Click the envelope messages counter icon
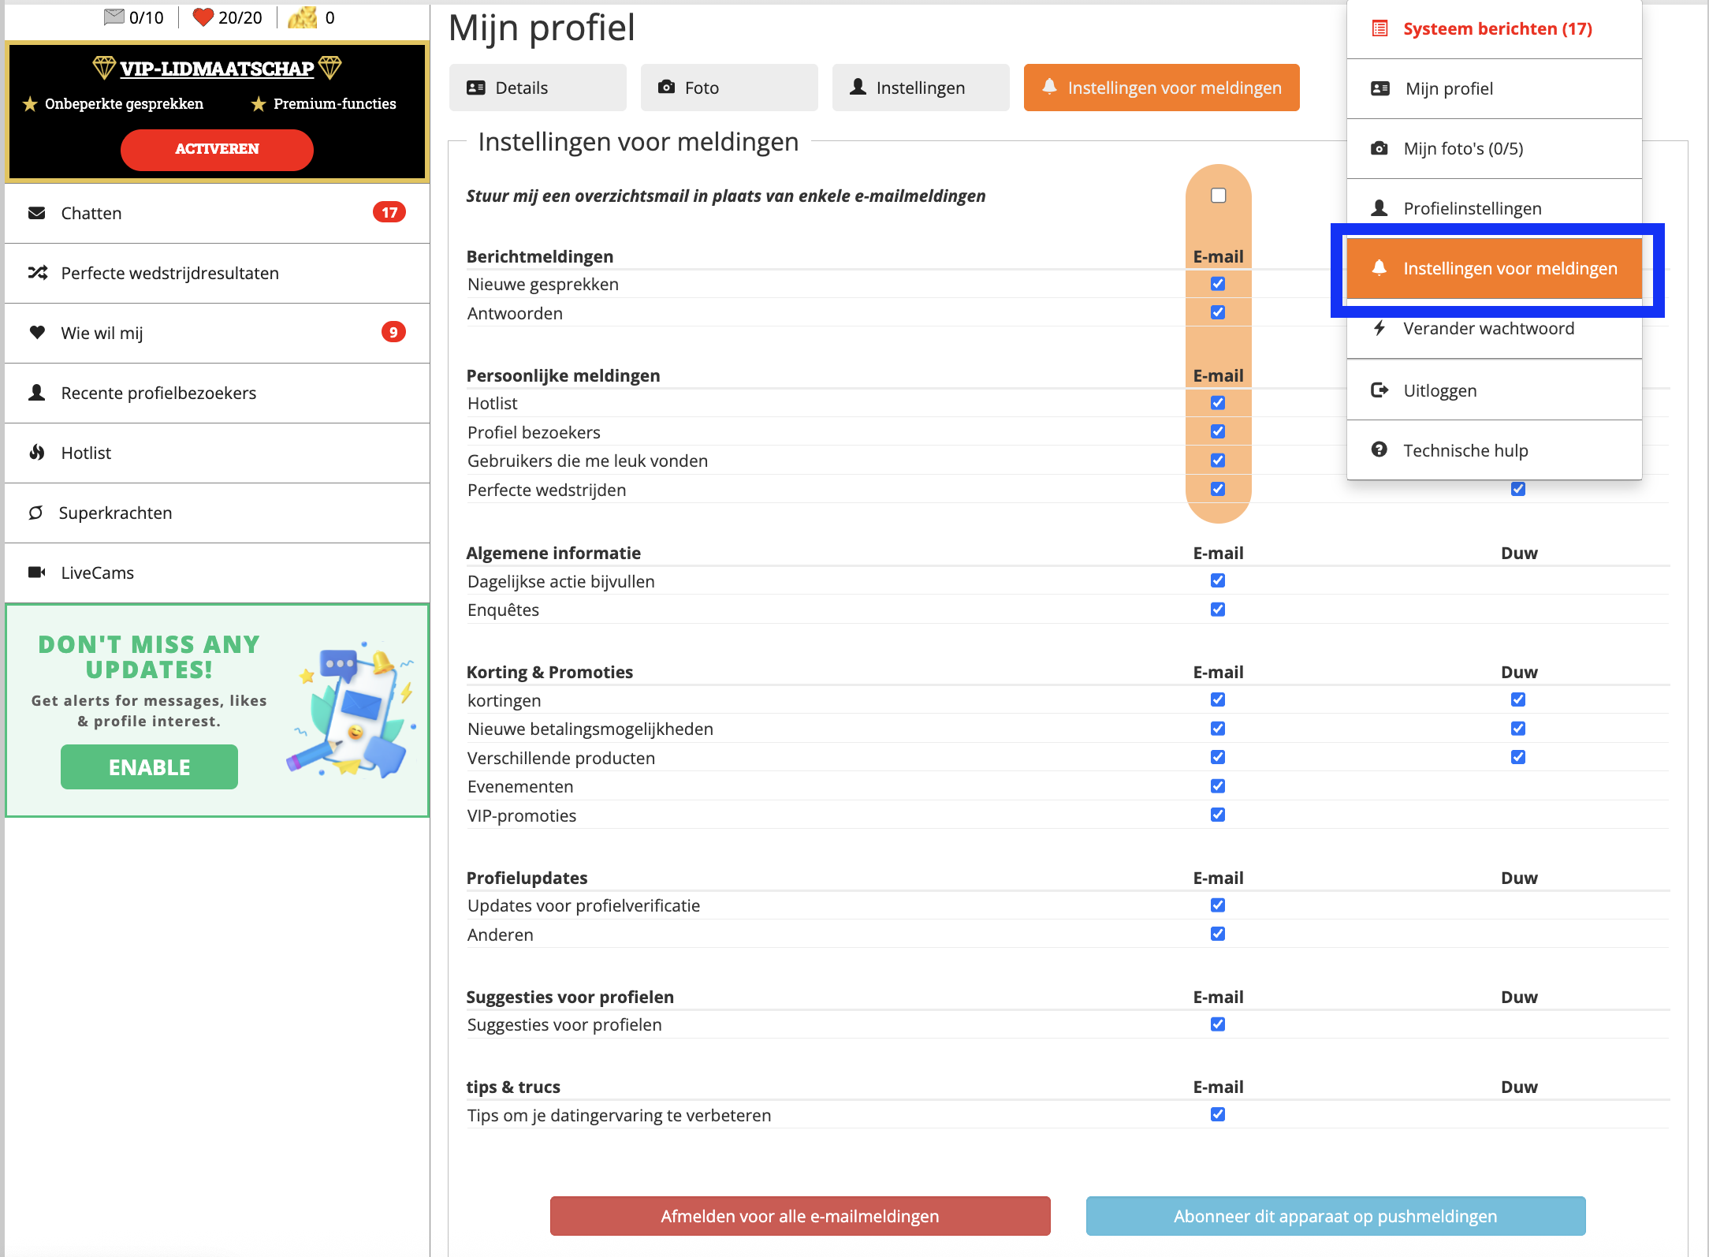This screenshot has height=1257, width=1709. click(x=114, y=17)
